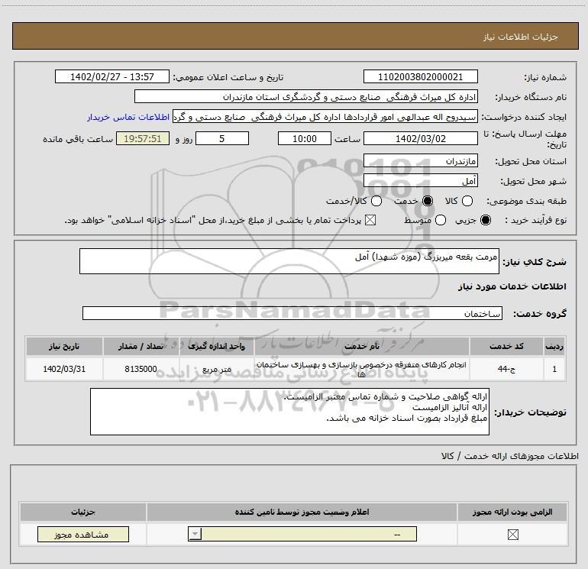The width and height of the screenshot is (588, 569).
Task: Click the اعلام وضعیت مجوز column header
Action: pyautogui.click(x=302, y=512)
